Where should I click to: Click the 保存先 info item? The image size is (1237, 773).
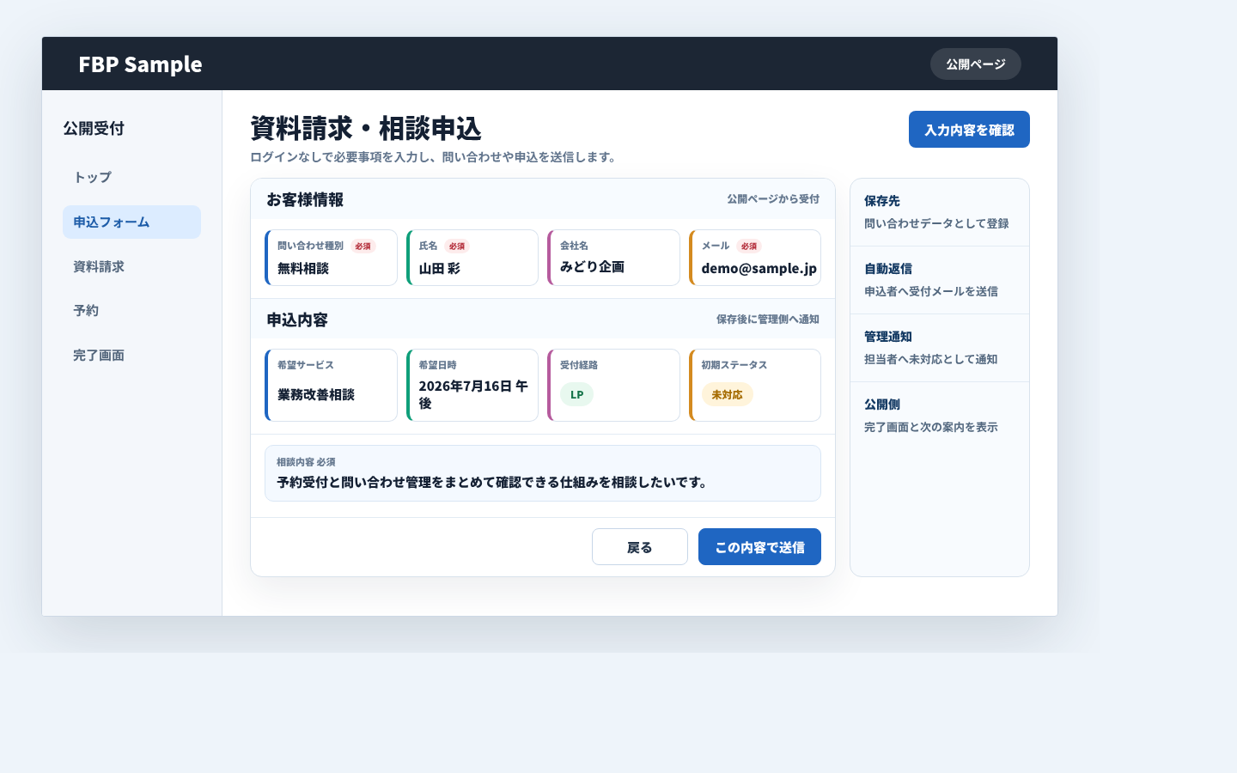[x=940, y=212]
